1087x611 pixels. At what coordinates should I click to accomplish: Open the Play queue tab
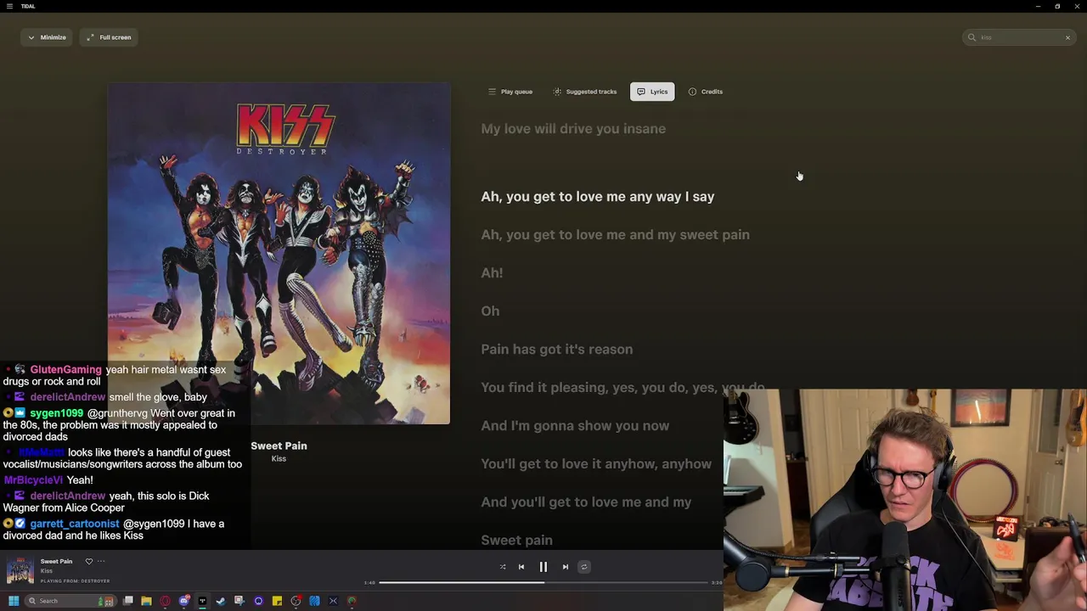(x=510, y=92)
